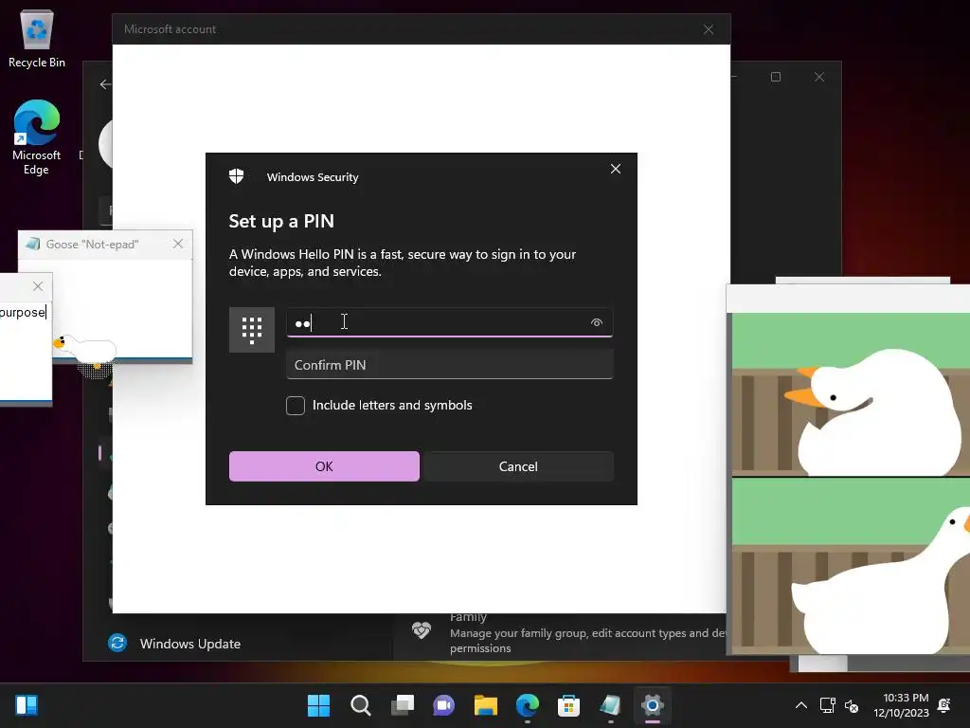Select the Microsoft Edge desktop shortcut
970x728 pixels.
37,137
